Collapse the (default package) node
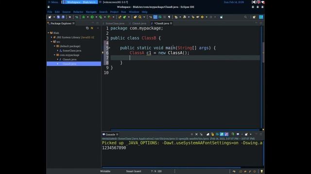Image resolution: width=311 pixels, height=174 pixels. point(54,46)
